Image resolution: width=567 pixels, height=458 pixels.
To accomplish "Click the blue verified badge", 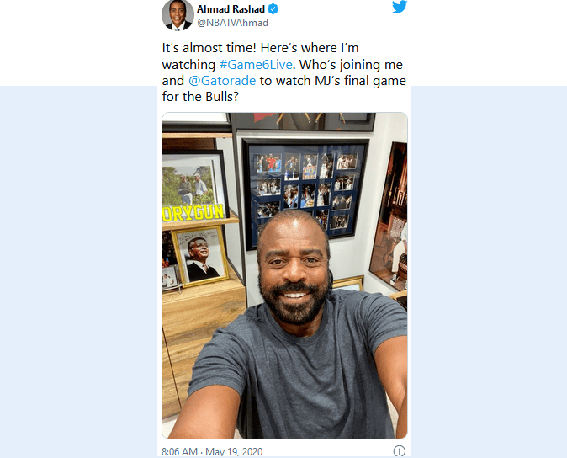I will (x=273, y=9).
